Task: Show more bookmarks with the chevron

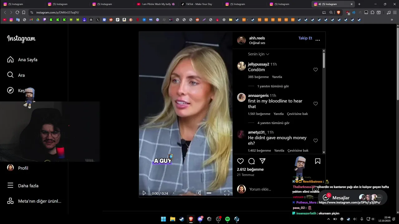Action: pos(392,20)
